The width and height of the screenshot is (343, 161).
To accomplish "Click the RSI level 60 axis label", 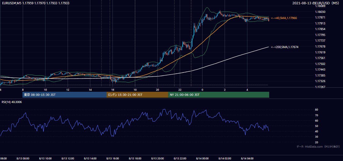I will (316, 120).
